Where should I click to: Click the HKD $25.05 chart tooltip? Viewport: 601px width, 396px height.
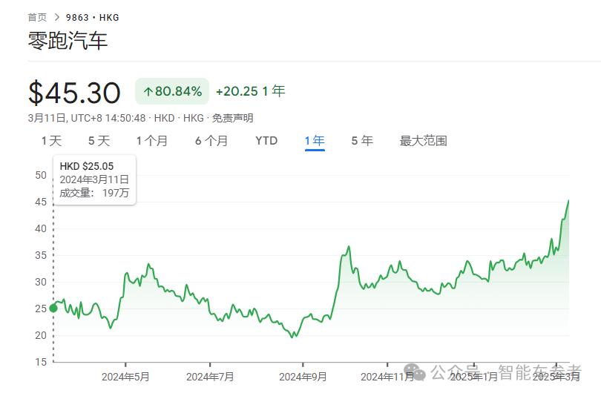click(94, 179)
